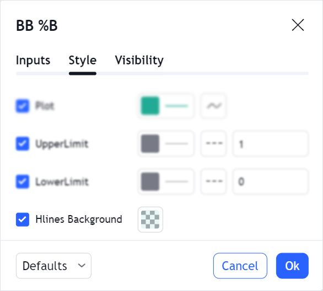
Task: Expand the Defaults dropdown
Action: [x=53, y=266]
